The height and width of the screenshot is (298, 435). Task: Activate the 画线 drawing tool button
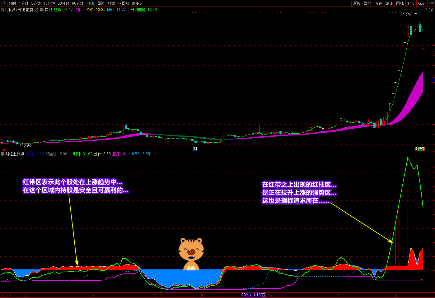click(400, 3)
